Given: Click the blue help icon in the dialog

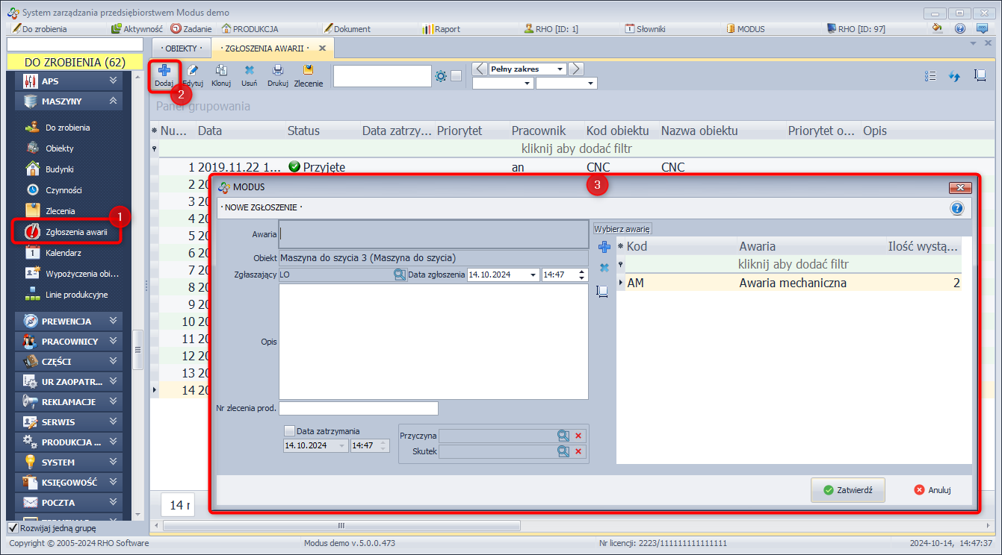Looking at the screenshot, I should coord(957,208).
